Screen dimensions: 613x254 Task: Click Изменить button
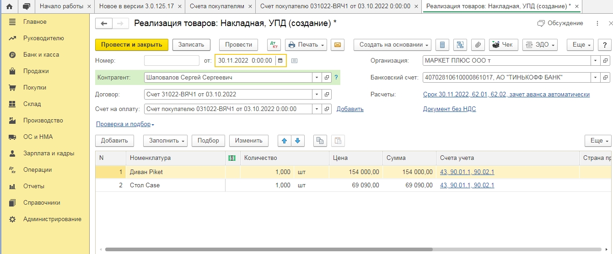(249, 141)
